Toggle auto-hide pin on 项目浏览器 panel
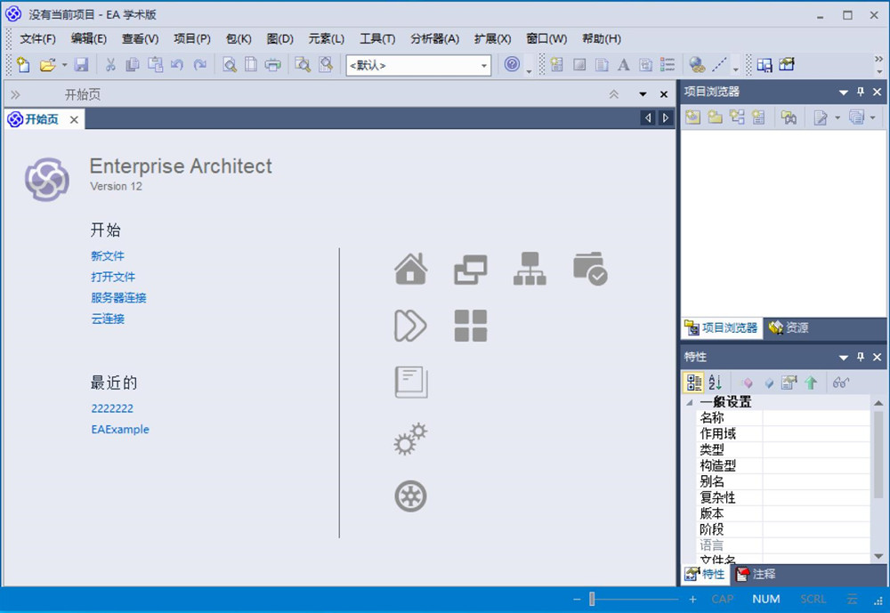The image size is (890, 613). pyautogui.click(x=861, y=92)
